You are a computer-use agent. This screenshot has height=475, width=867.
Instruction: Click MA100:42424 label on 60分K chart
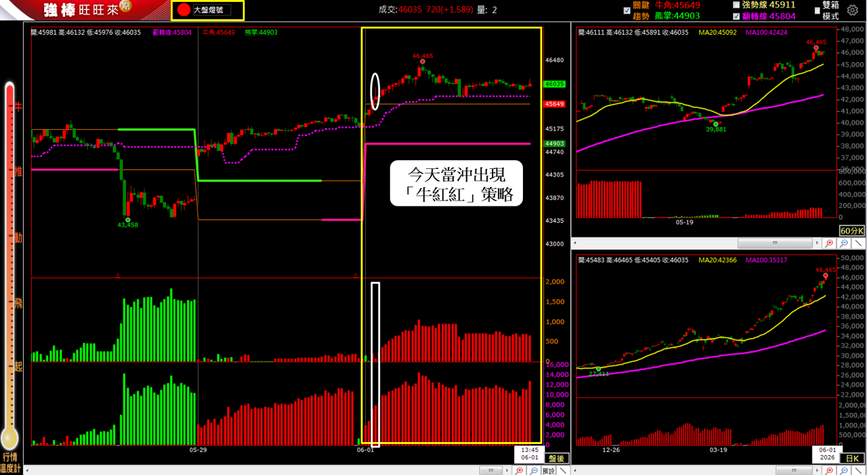(768, 32)
